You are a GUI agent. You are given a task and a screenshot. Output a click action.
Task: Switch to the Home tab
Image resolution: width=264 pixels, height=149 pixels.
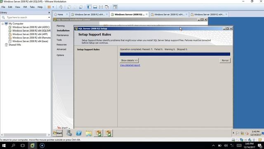60,14
